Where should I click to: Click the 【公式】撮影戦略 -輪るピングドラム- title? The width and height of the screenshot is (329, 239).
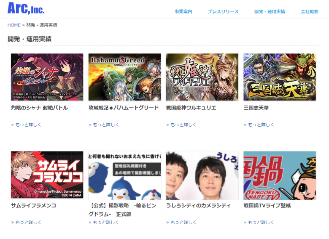point(122,210)
